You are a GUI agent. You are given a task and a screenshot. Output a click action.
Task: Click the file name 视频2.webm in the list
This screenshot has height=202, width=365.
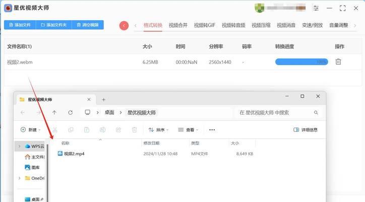coord(20,62)
